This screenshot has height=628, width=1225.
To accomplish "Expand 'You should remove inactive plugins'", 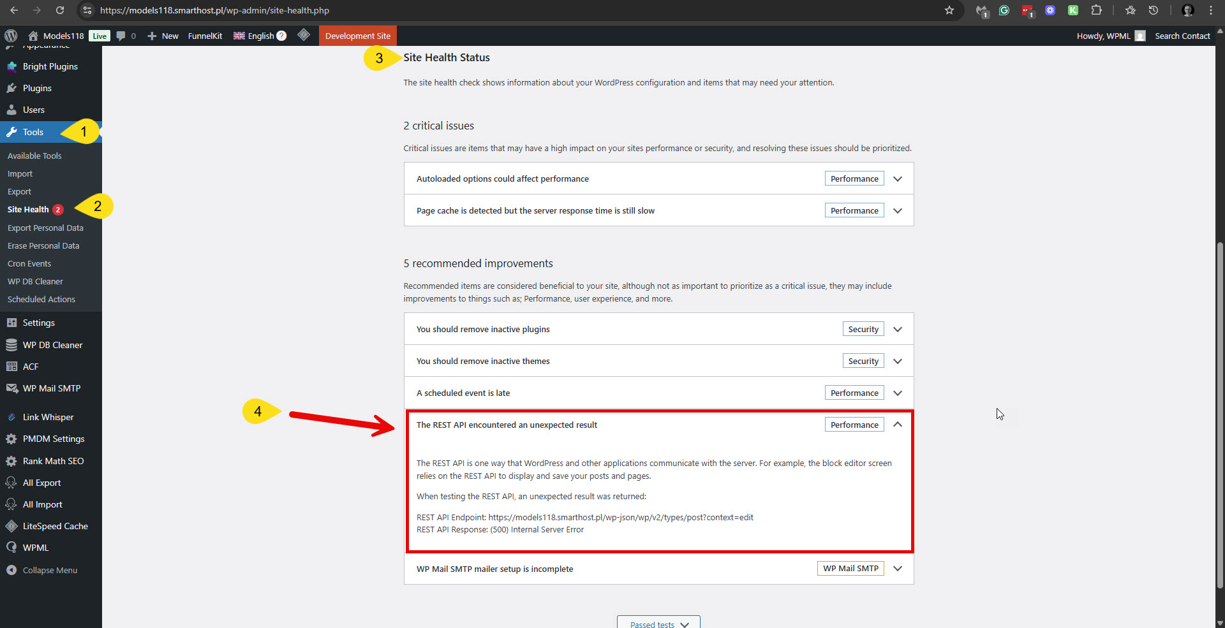I will point(658,329).
